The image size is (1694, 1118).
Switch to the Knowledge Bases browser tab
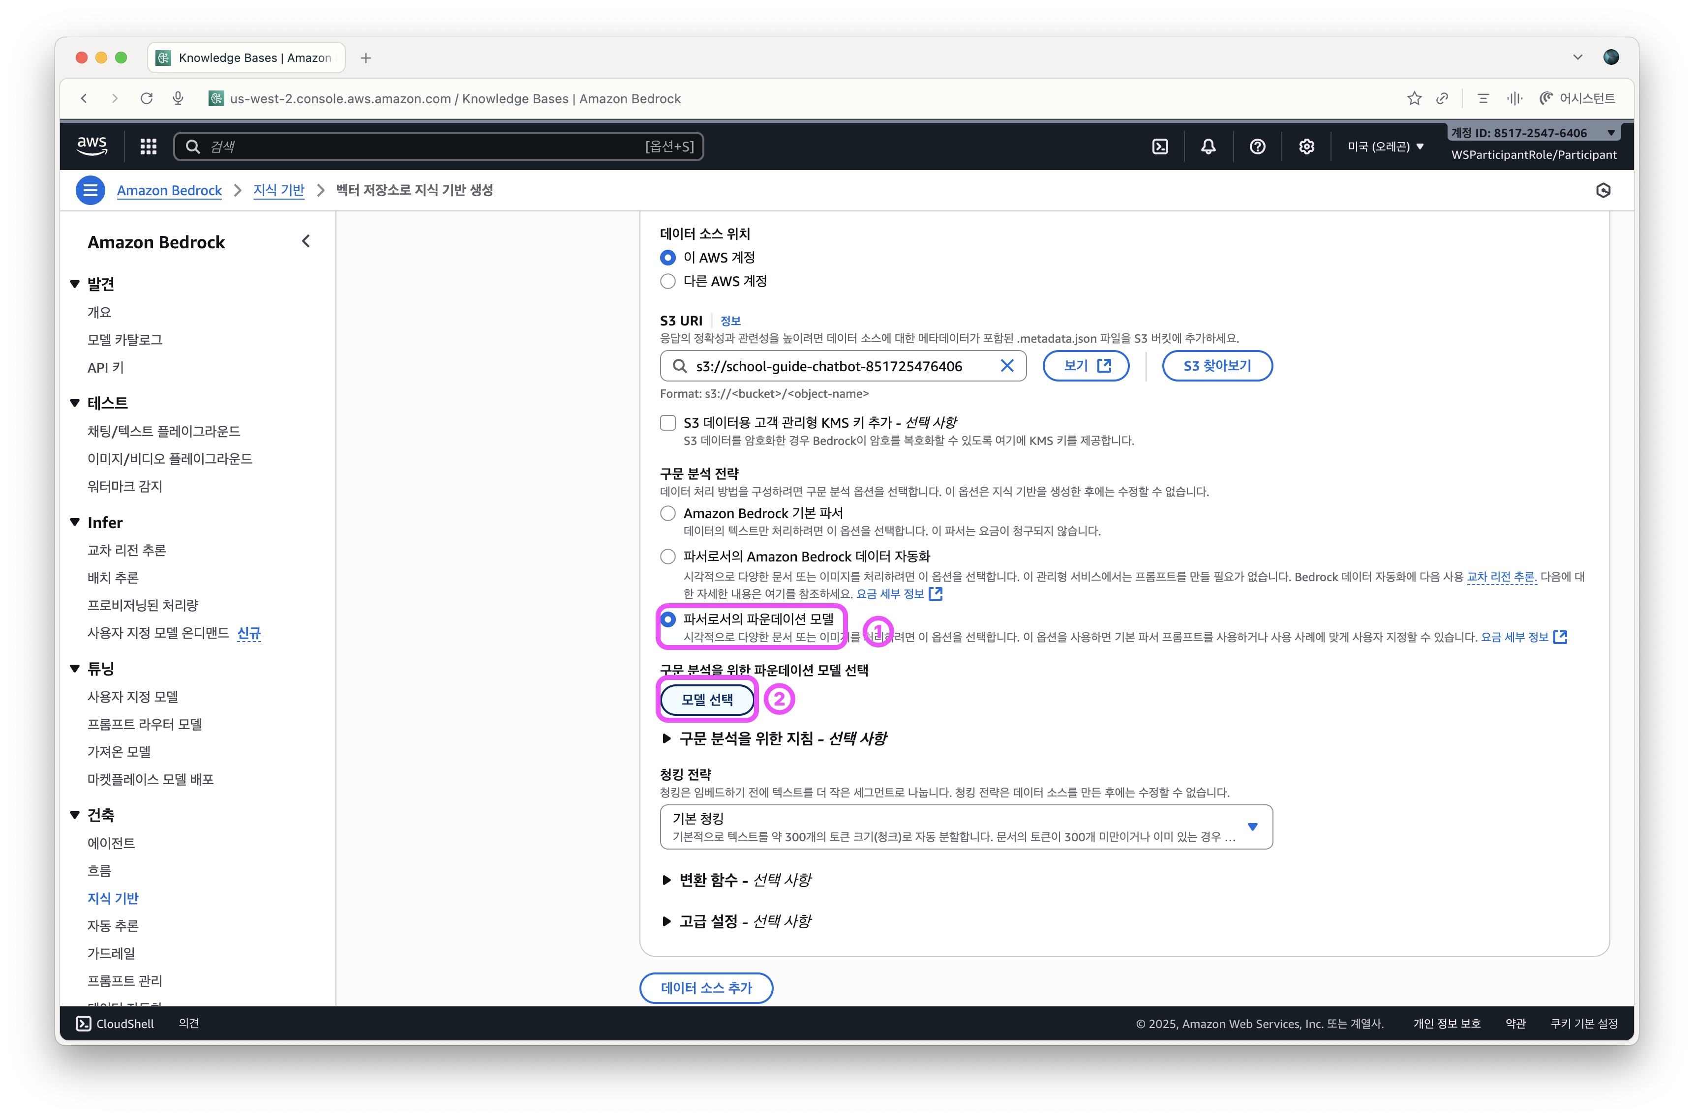pos(246,58)
